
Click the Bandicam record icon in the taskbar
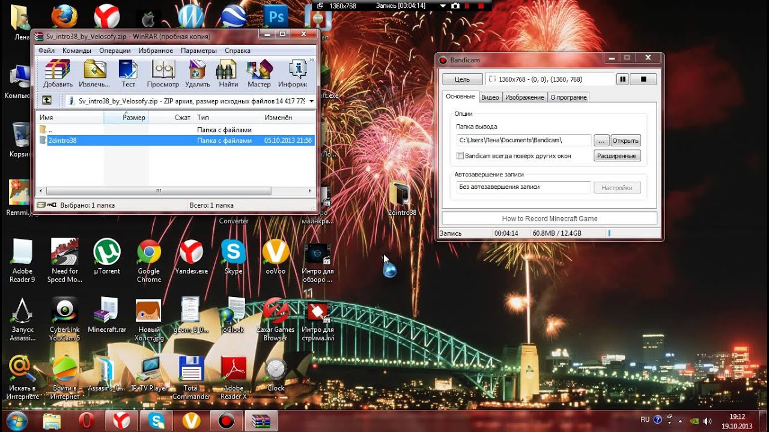pos(226,421)
